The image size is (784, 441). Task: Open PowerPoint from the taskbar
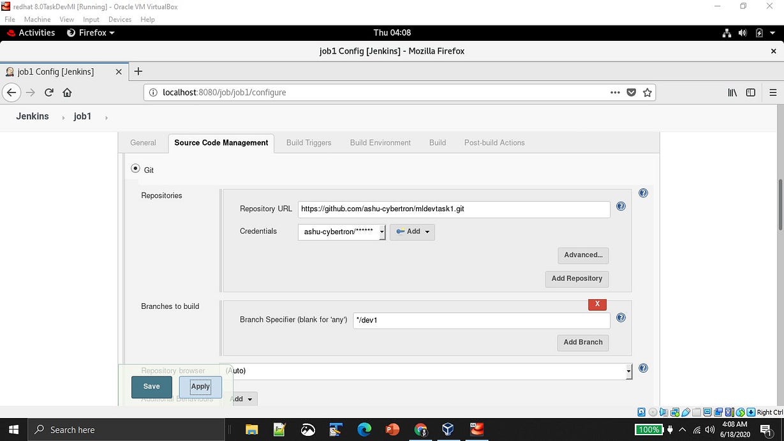click(392, 430)
